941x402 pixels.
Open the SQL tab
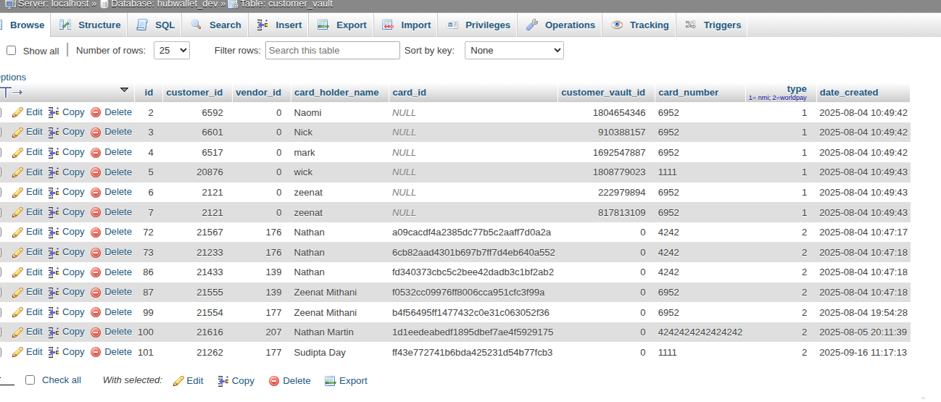(156, 25)
